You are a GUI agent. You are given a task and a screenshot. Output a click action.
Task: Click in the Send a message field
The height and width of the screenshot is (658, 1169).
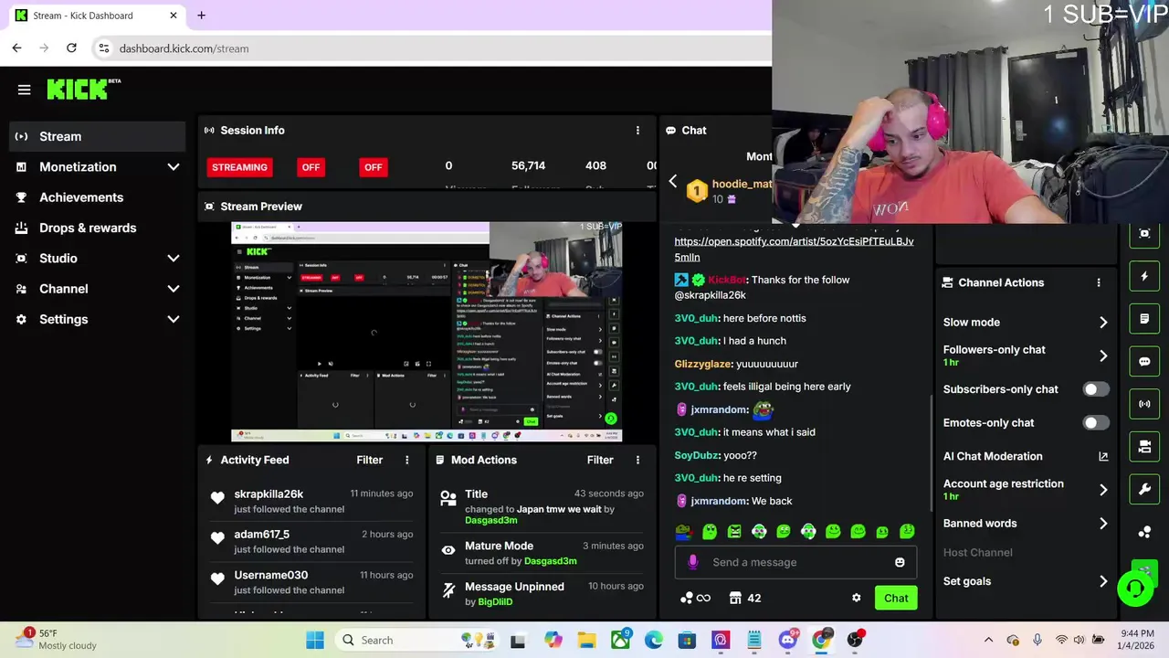coord(795,562)
